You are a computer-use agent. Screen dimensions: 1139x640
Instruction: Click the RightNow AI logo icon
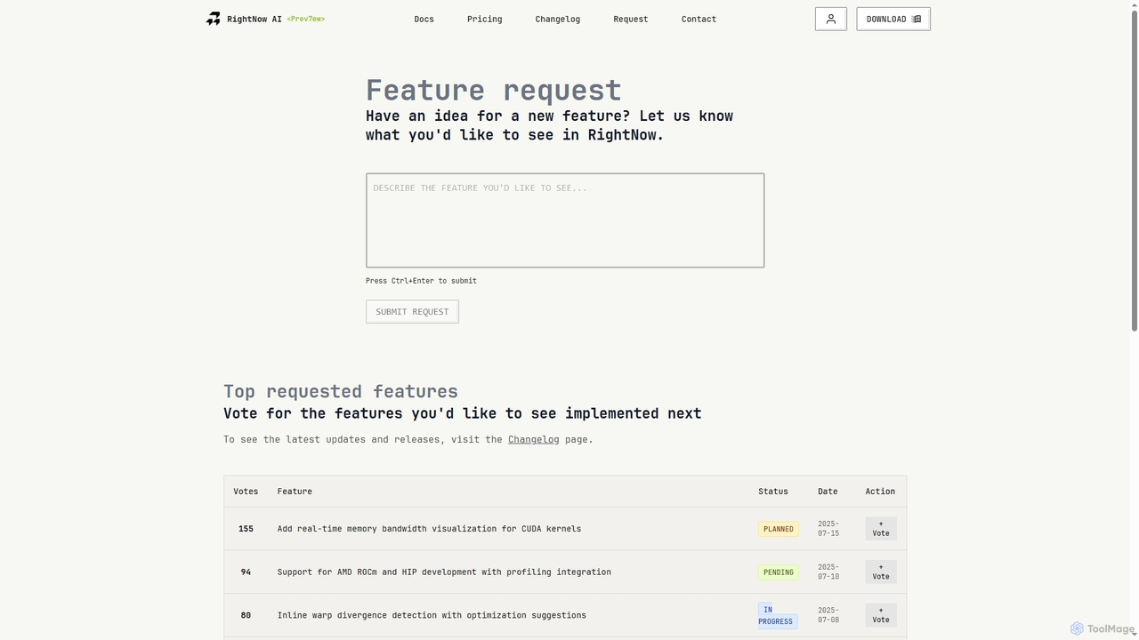tap(213, 19)
